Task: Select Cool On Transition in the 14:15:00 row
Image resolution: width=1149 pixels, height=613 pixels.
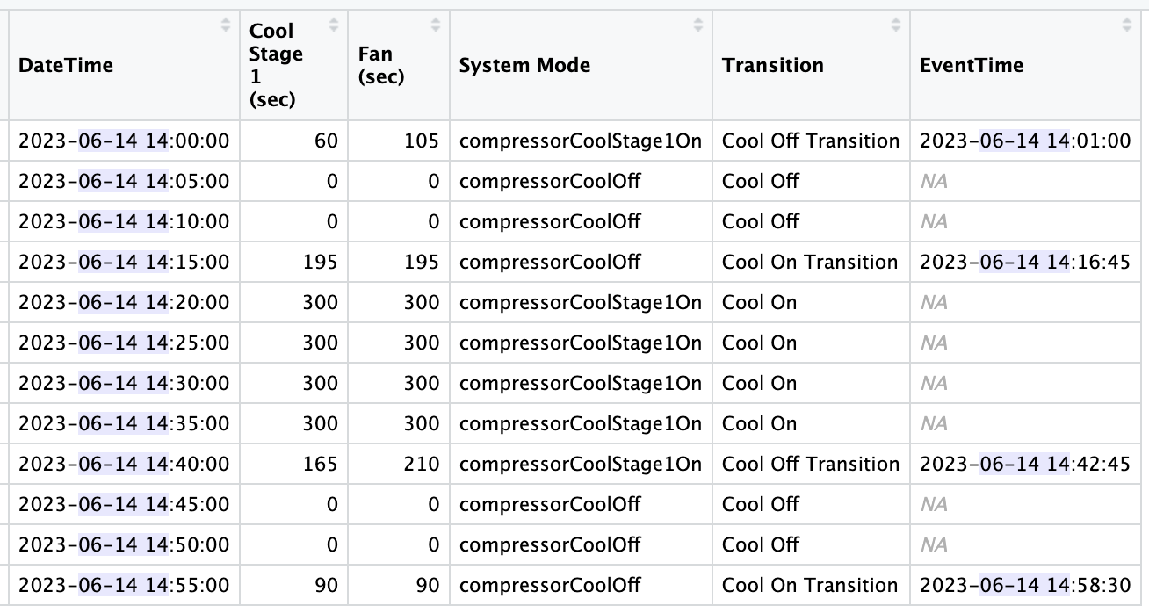Action: coord(810,262)
